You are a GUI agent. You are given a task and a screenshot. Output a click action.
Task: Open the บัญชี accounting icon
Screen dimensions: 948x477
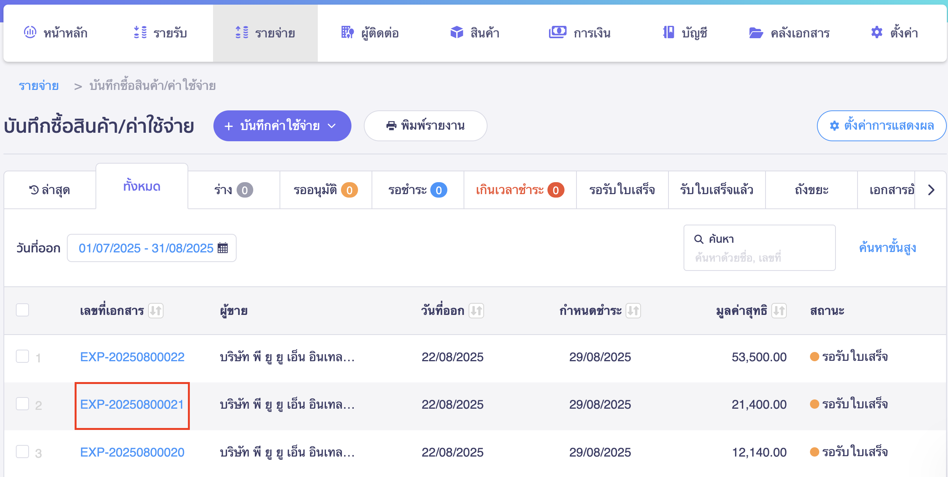coord(668,33)
